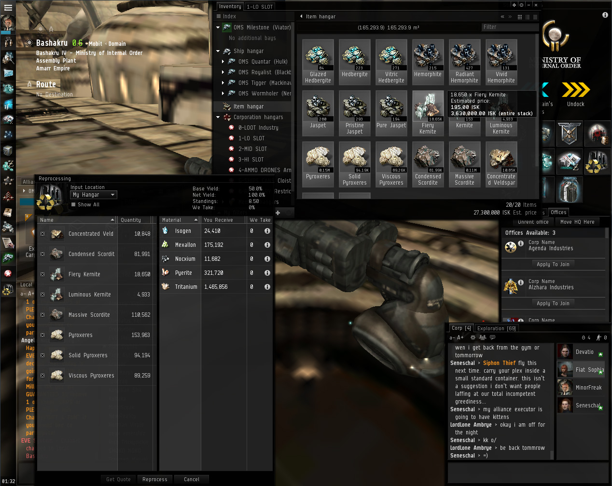Apply to join Alzhara Industries

point(553,303)
